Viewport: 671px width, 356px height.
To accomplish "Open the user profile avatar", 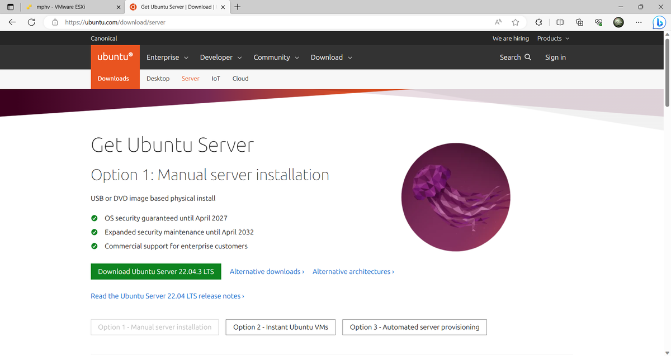I will (x=618, y=22).
